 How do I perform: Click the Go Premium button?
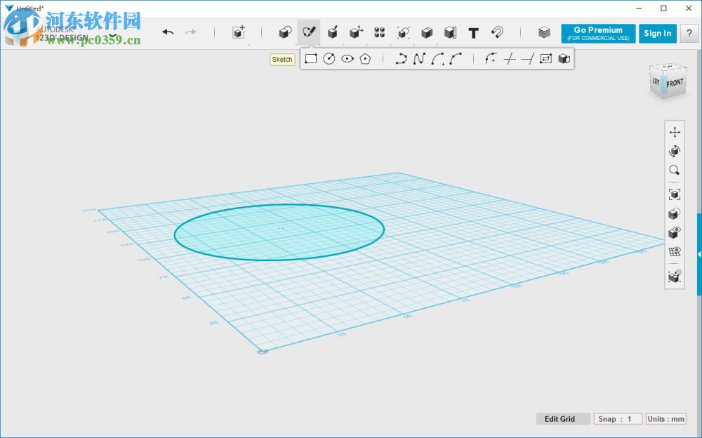597,33
